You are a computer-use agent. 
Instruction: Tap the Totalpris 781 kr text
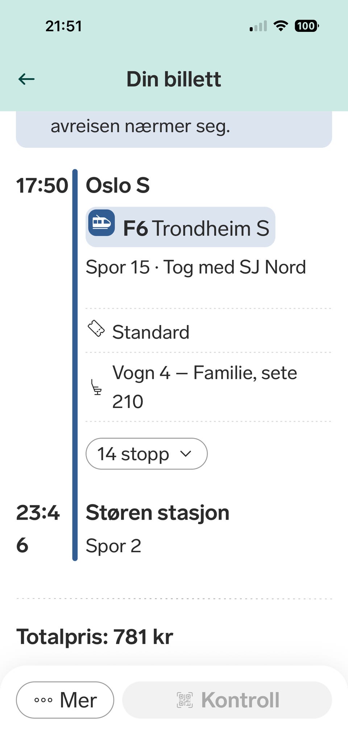click(95, 637)
